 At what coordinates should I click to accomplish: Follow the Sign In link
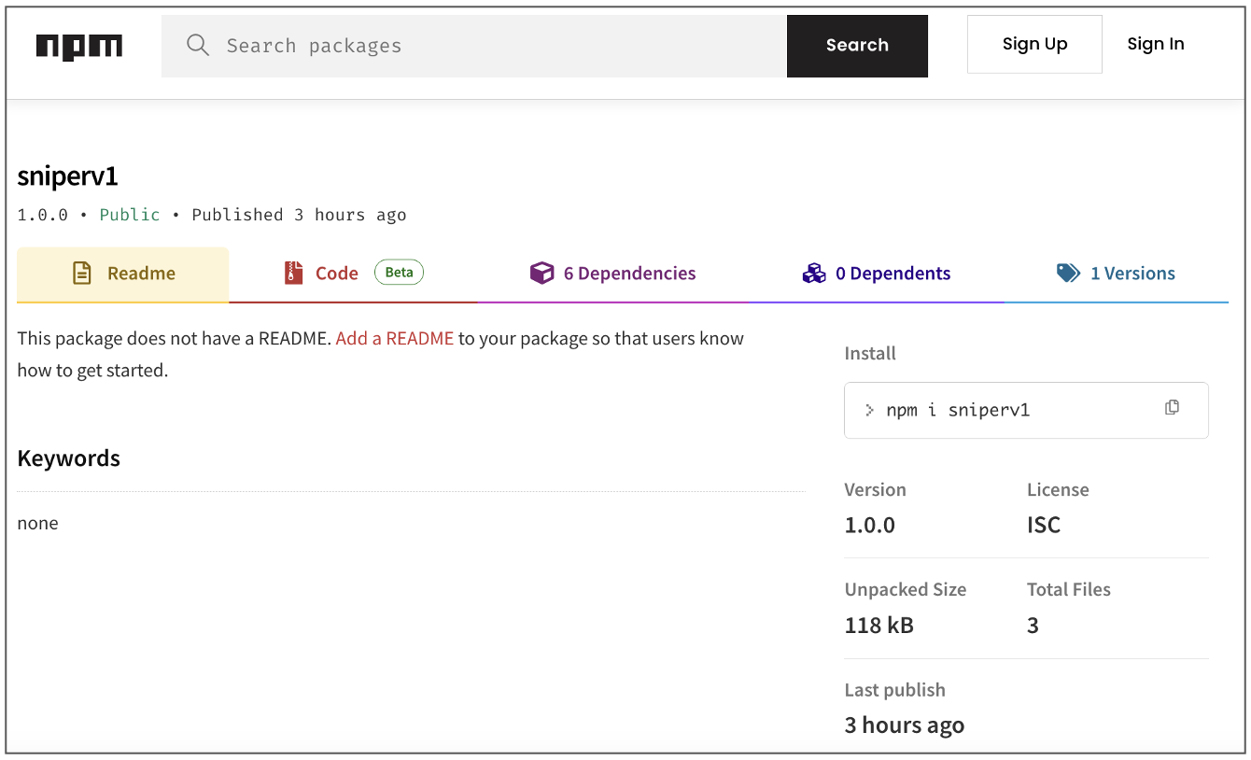[1155, 44]
